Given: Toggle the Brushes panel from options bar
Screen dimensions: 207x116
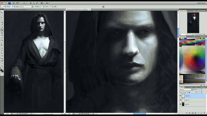Looking at the screenshot, I should pyautogui.click(x=103, y=6).
